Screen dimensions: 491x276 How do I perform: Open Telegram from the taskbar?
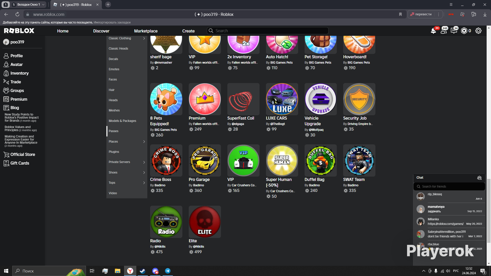coord(168,271)
